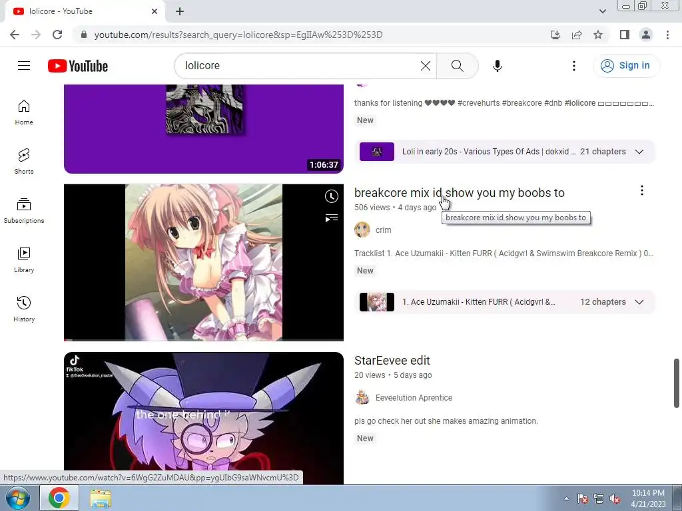This screenshot has width=682, height=511.
Task: Click Ace Uzumakii chapter thumbnail
Action: [377, 302]
